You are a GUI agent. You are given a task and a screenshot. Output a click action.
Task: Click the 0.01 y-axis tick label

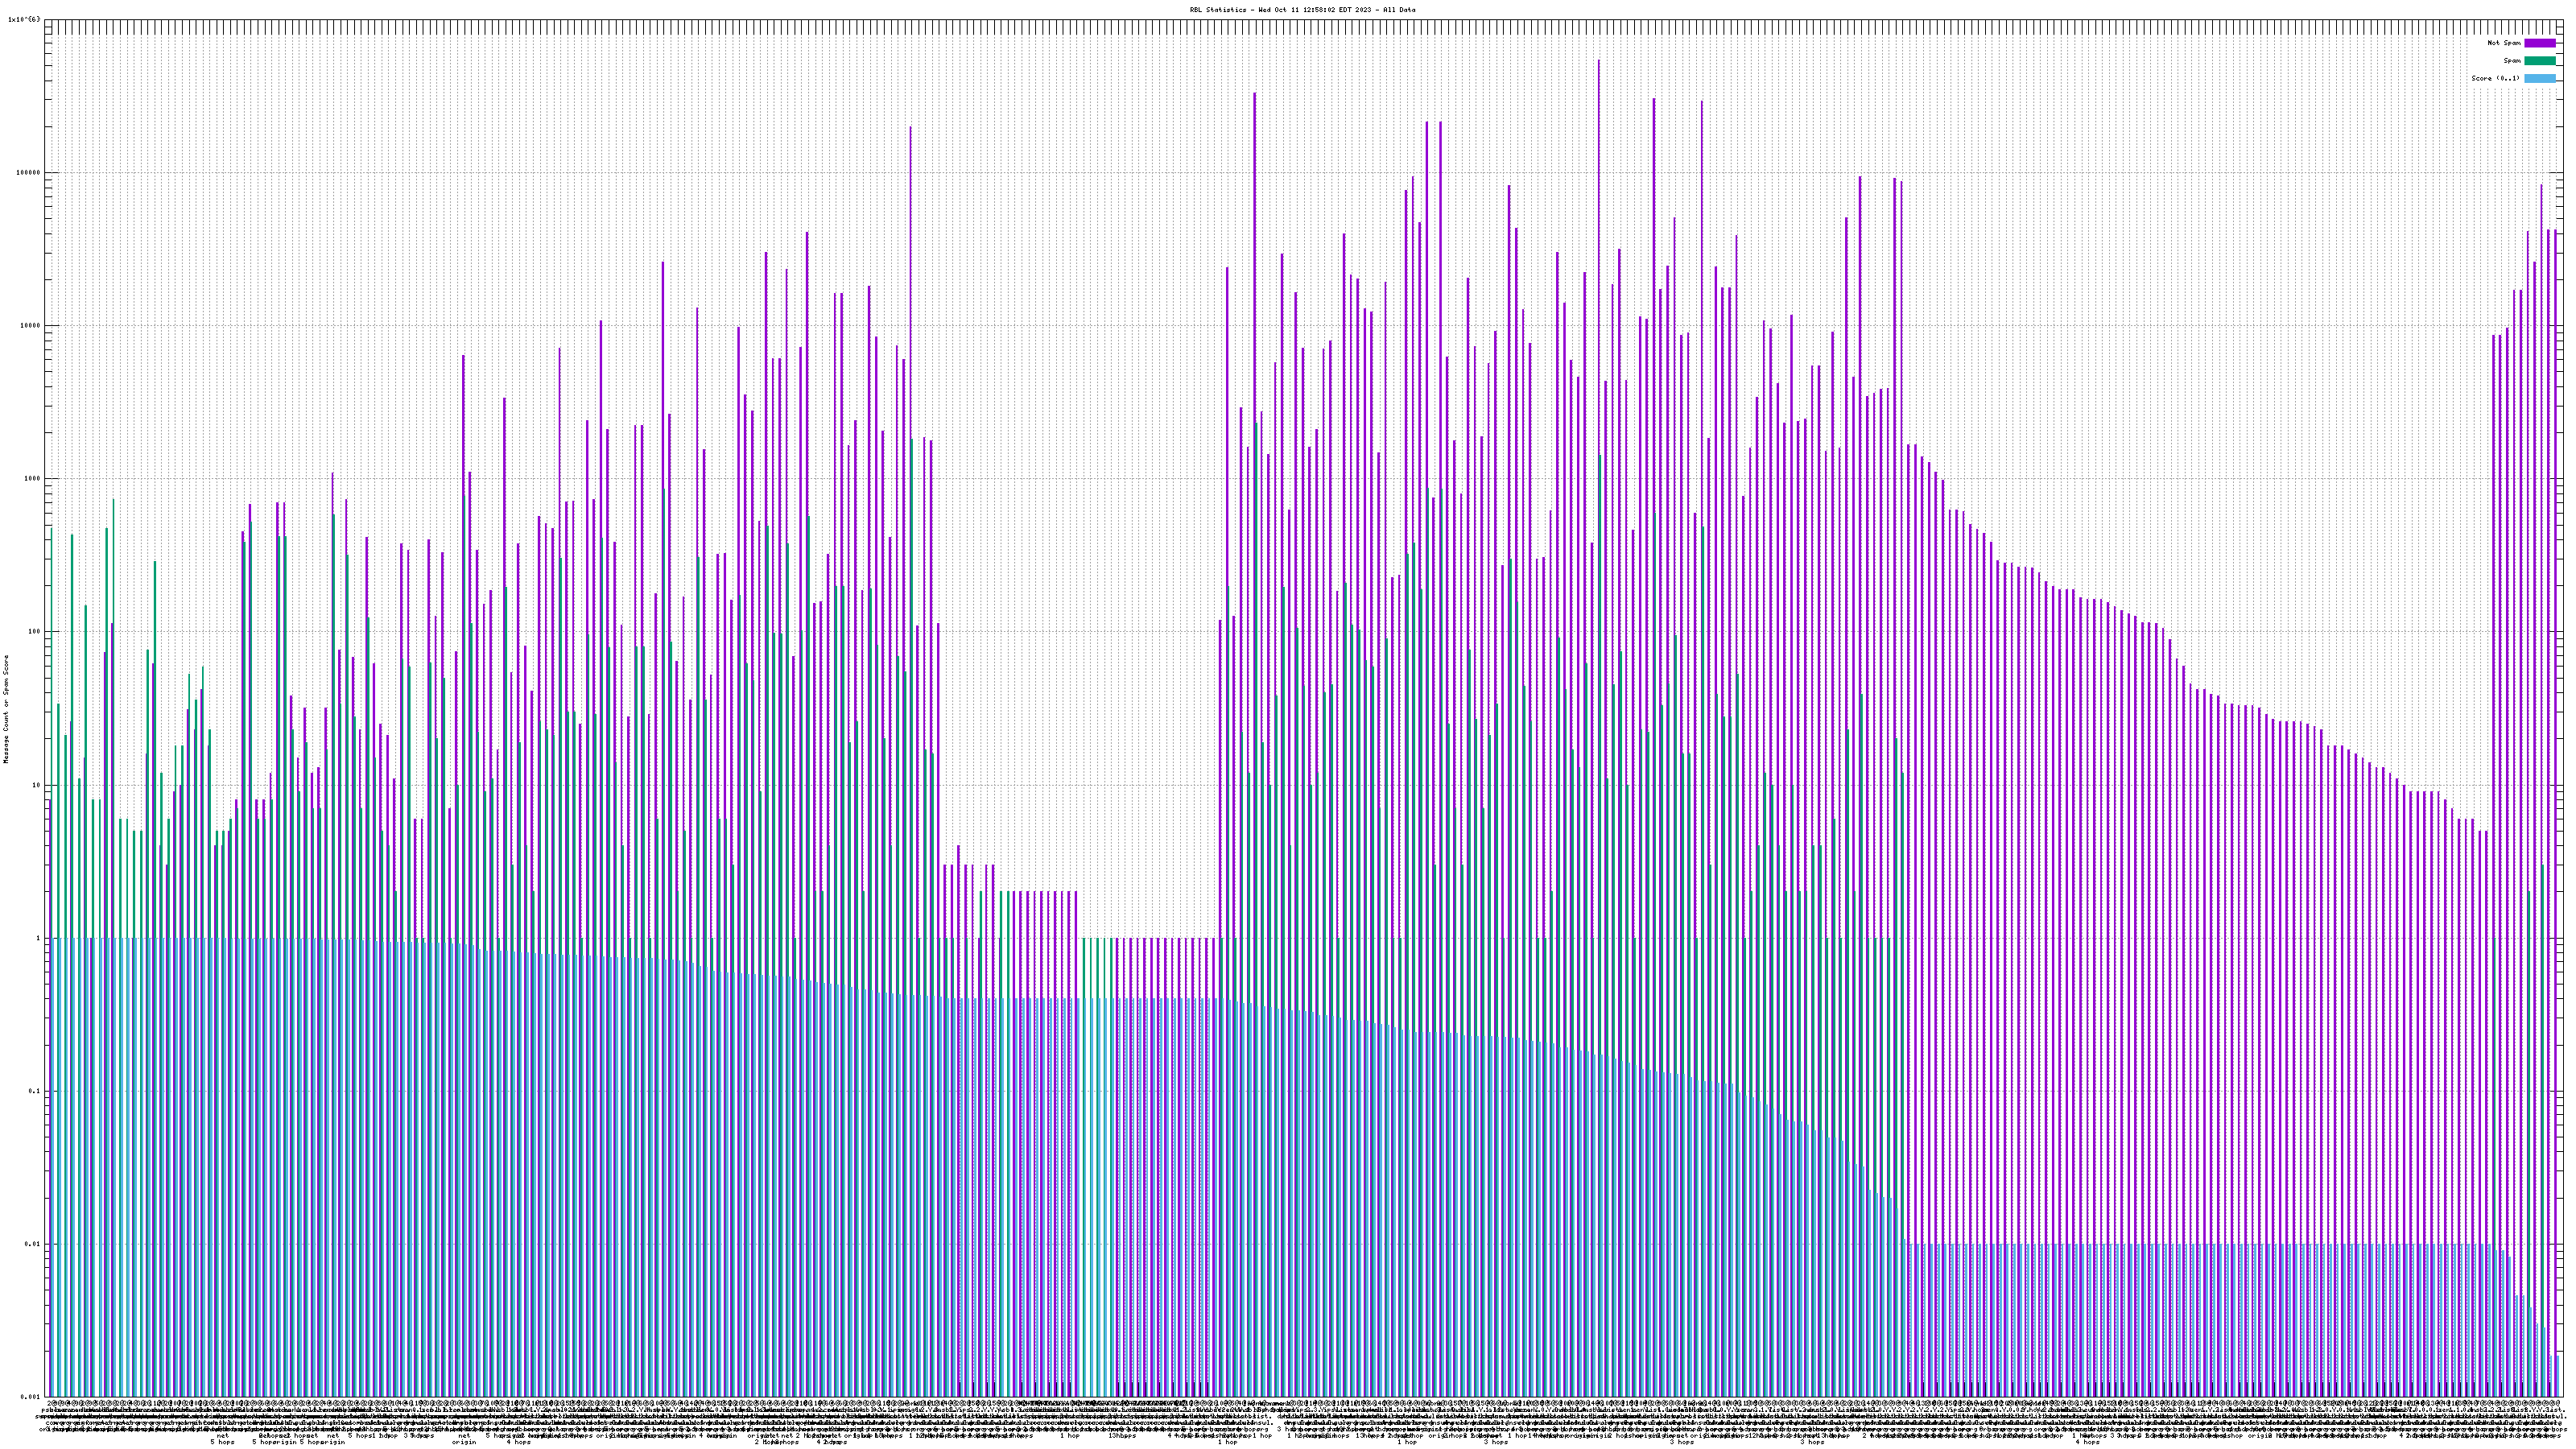point(33,1244)
